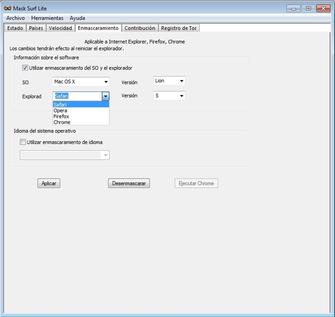Click the Ejecutar Chrome button

tap(196, 184)
